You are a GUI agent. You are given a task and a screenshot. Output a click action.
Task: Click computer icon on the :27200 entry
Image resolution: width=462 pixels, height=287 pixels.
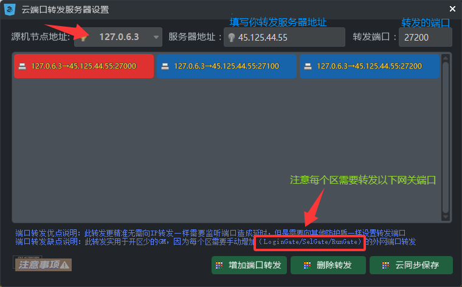308,67
